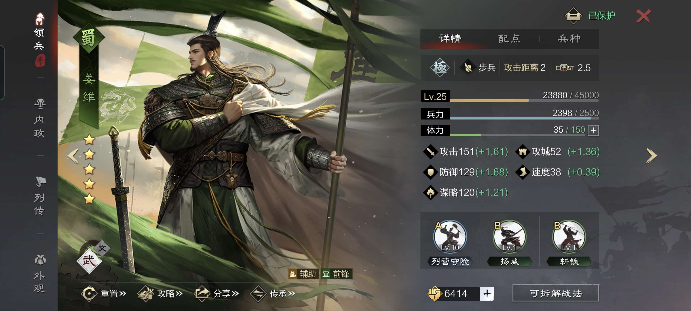
Task: Add stamina with the 体力 plus button
Action: pos(593,130)
